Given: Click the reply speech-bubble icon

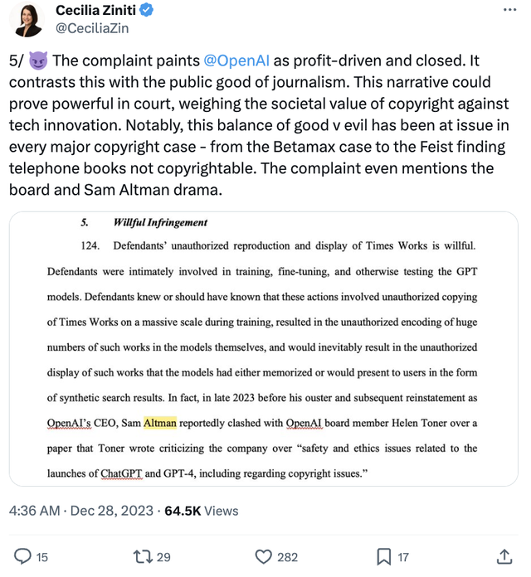Looking at the screenshot, I should click(23, 556).
